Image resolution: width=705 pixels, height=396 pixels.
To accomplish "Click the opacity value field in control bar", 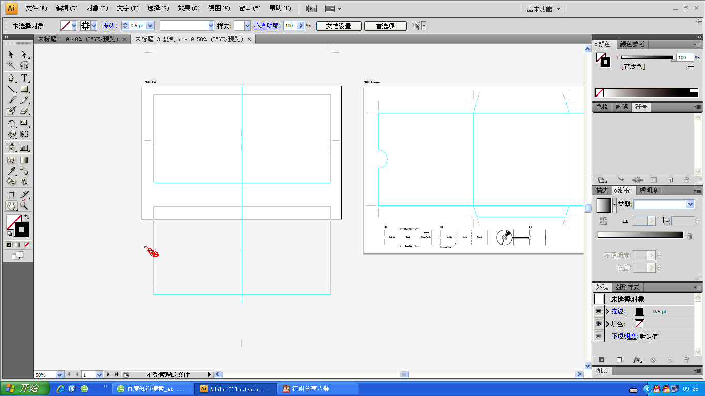I will (x=290, y=26).
